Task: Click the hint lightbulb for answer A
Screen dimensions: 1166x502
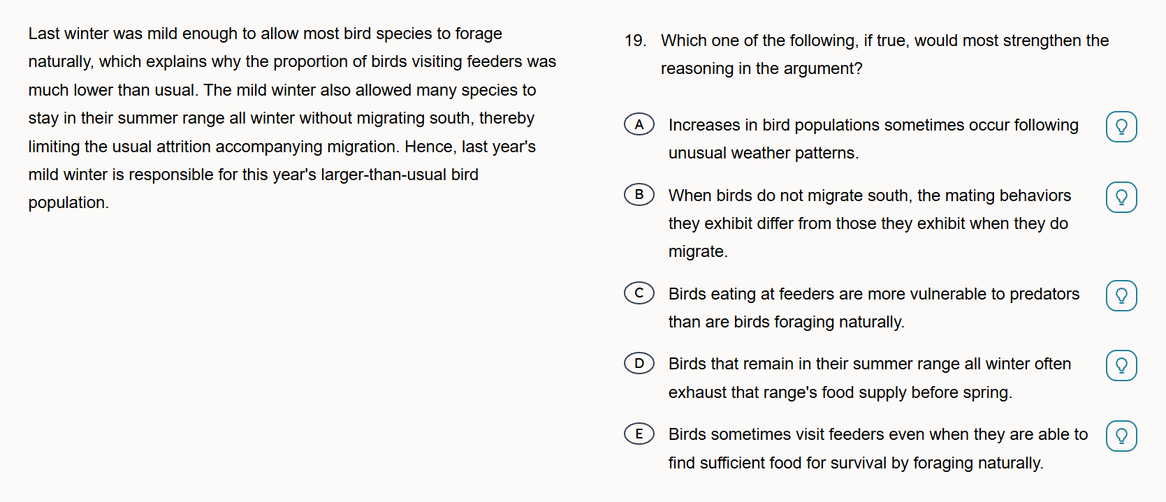Action: coord(1121,127)
